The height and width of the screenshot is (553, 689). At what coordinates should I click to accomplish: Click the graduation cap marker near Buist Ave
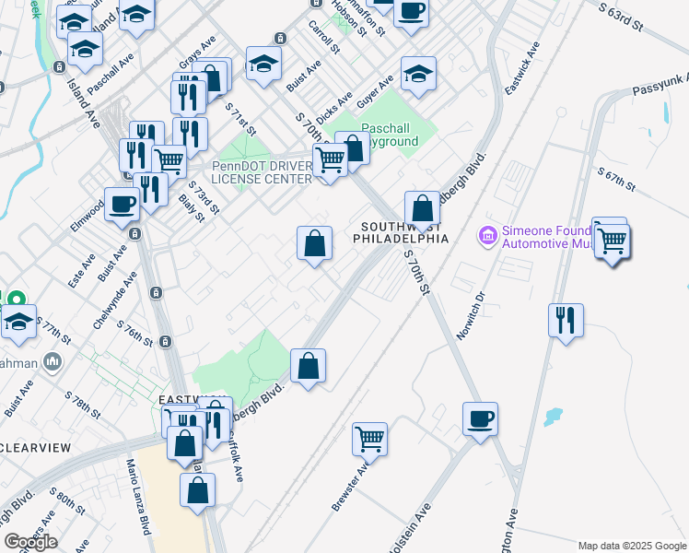click(263, 65)
